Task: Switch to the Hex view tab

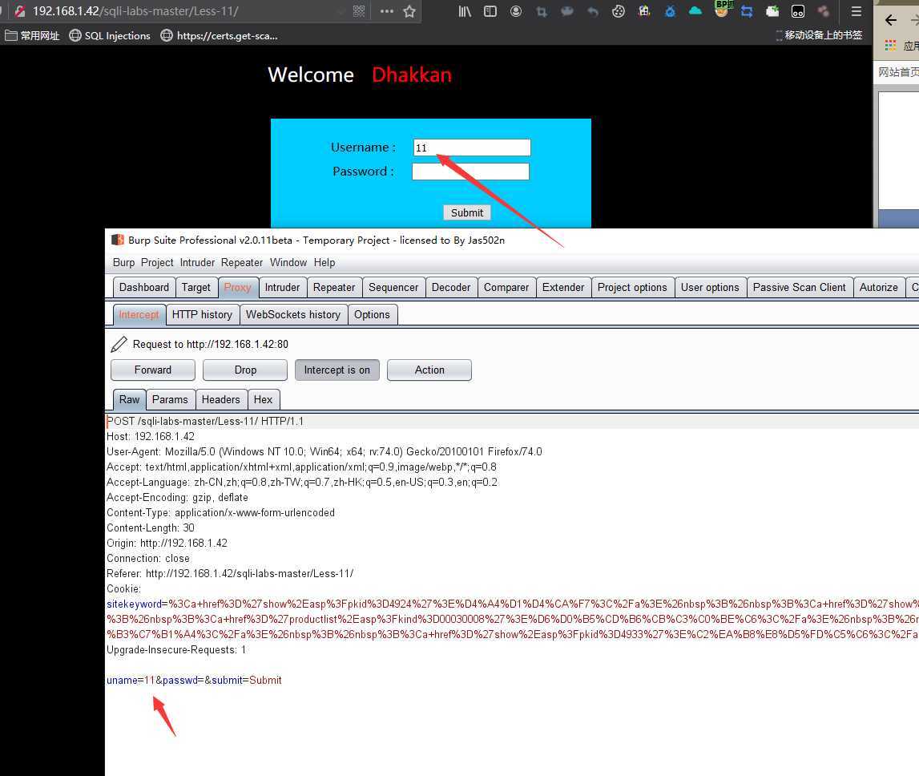Action: [x=263, y=399]
